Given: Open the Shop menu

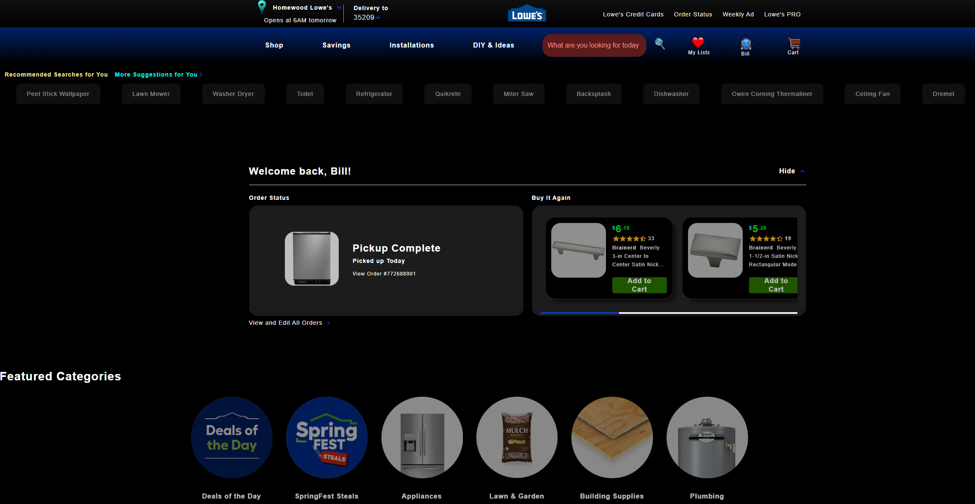Looking at the screenshot, I should [274, 45].
